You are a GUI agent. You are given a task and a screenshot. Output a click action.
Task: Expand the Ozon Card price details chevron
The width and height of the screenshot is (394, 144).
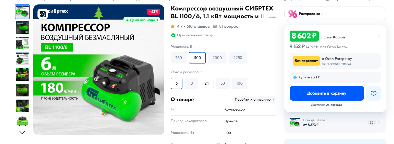(x=379, y=36)
